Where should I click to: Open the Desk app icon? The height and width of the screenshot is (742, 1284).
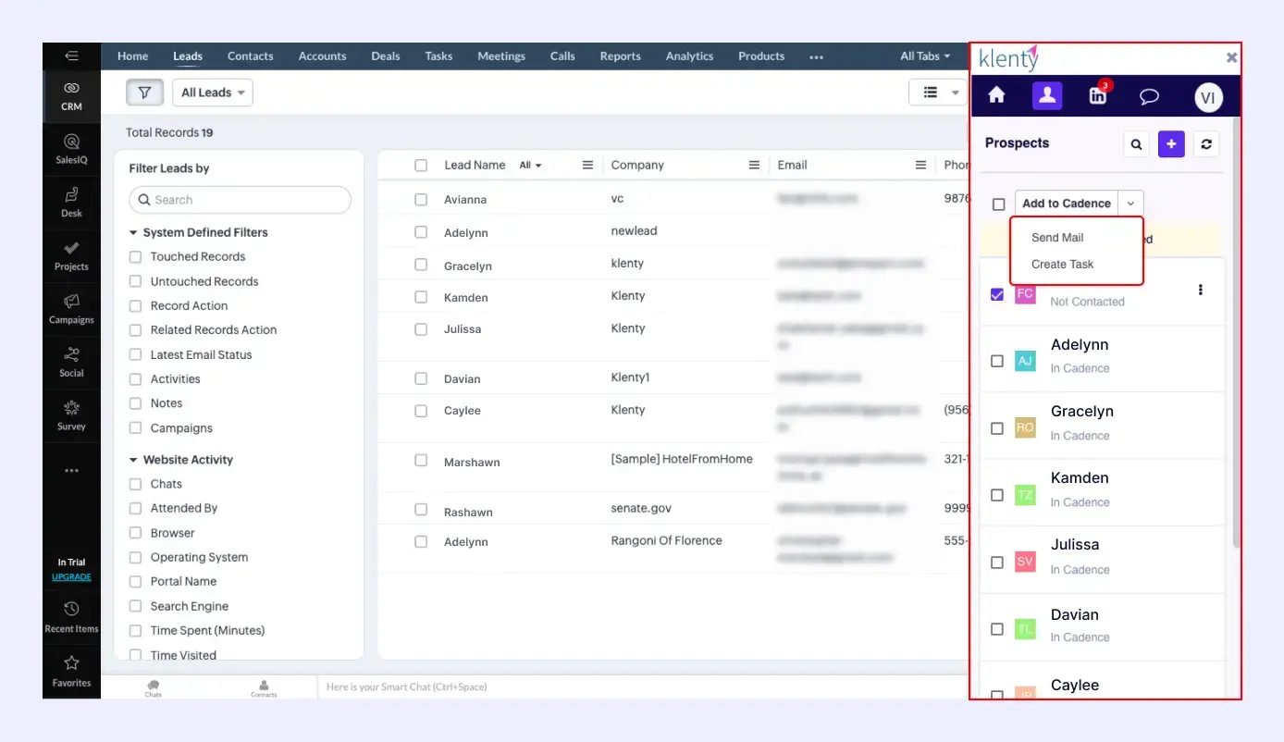[71, 203]
